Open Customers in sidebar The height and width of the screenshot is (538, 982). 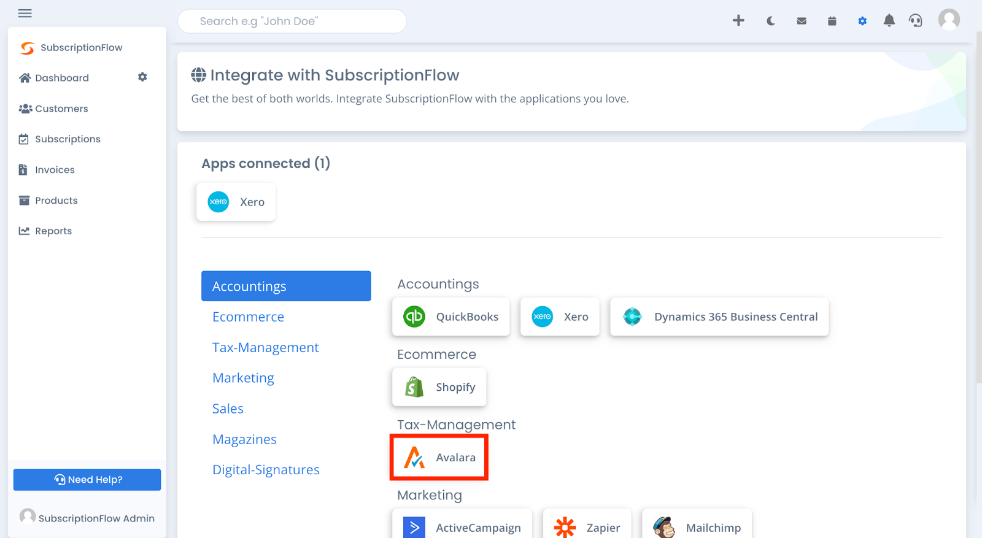[x=53, y=109]
